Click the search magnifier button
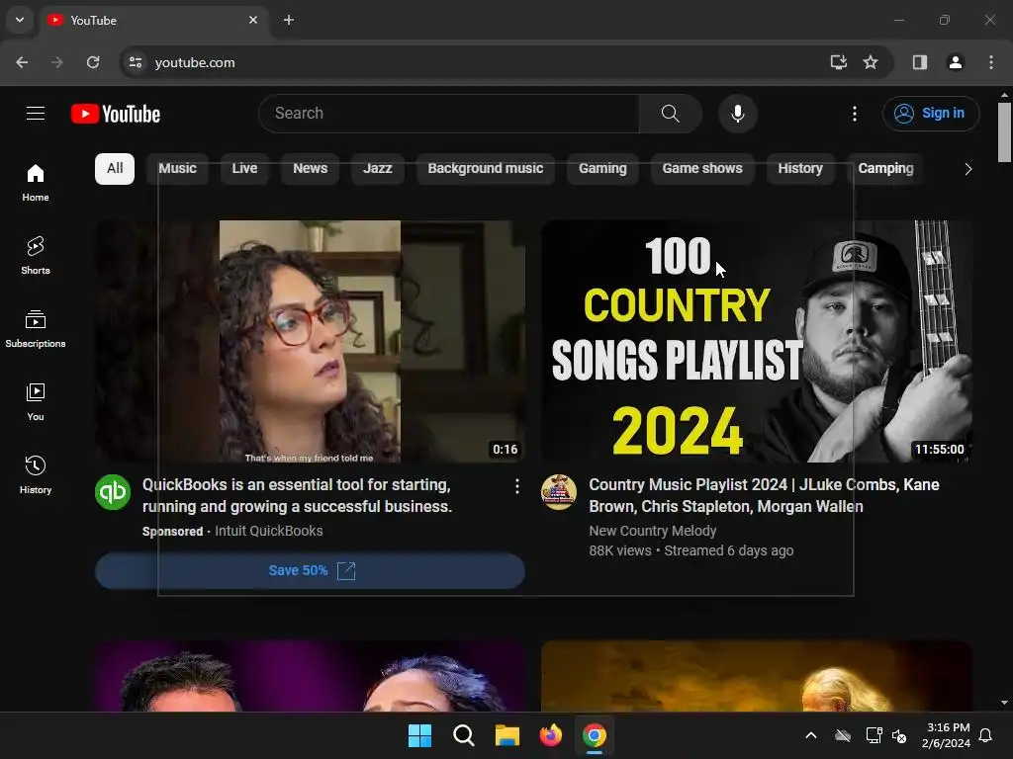1013x759 pixels. [x=670, y=114]
